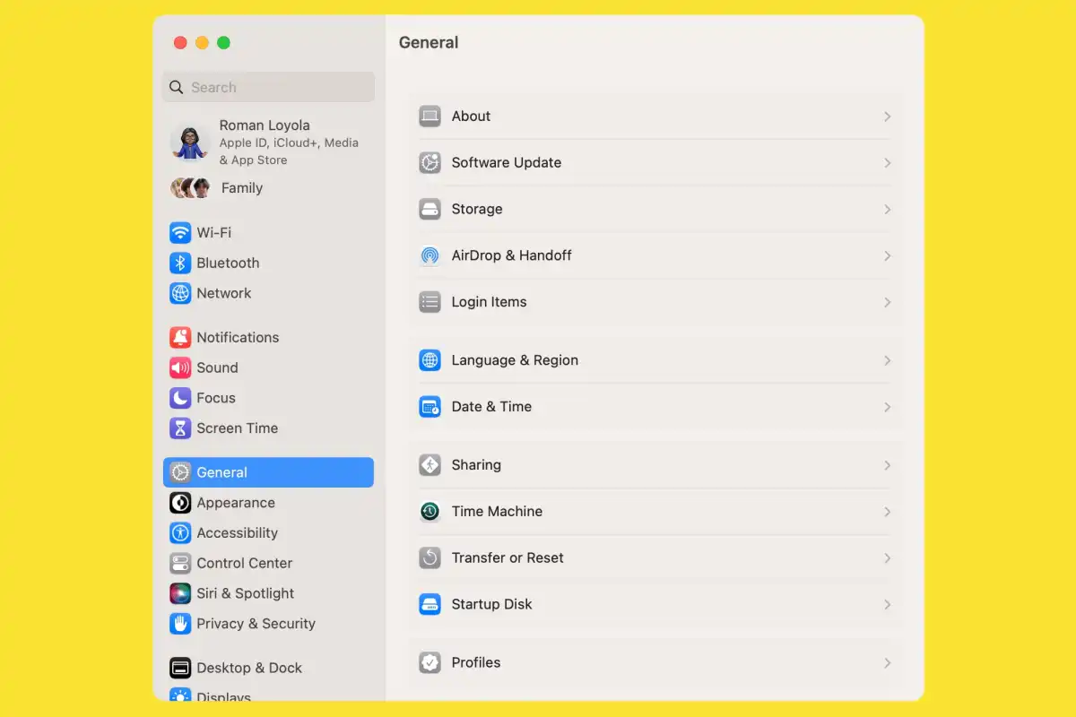Click the Time Machine label text
1076x717 pixels.
point(497,512)
